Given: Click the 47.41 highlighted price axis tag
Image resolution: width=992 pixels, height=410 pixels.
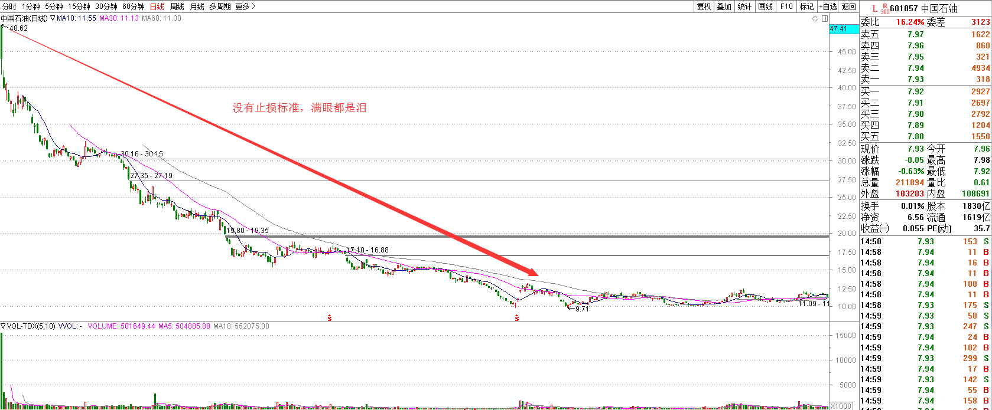Looking at the screenshot, I should pos(844,29).
